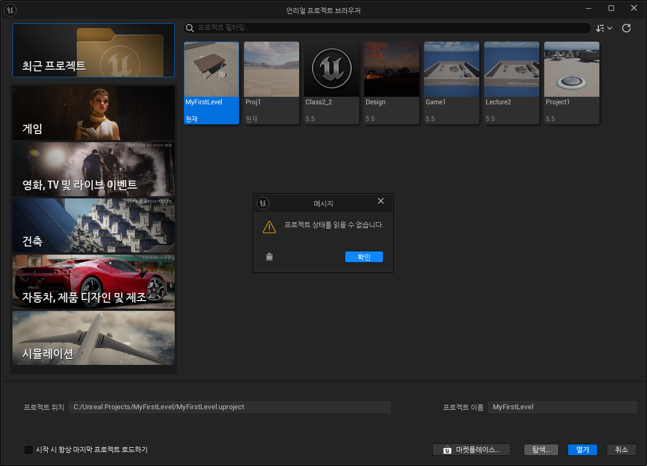Select the 건축 category
Screen dimensions: 647x466
click(94, 225)
